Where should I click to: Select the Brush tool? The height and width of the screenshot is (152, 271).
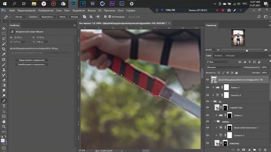[x=4, y=65]
